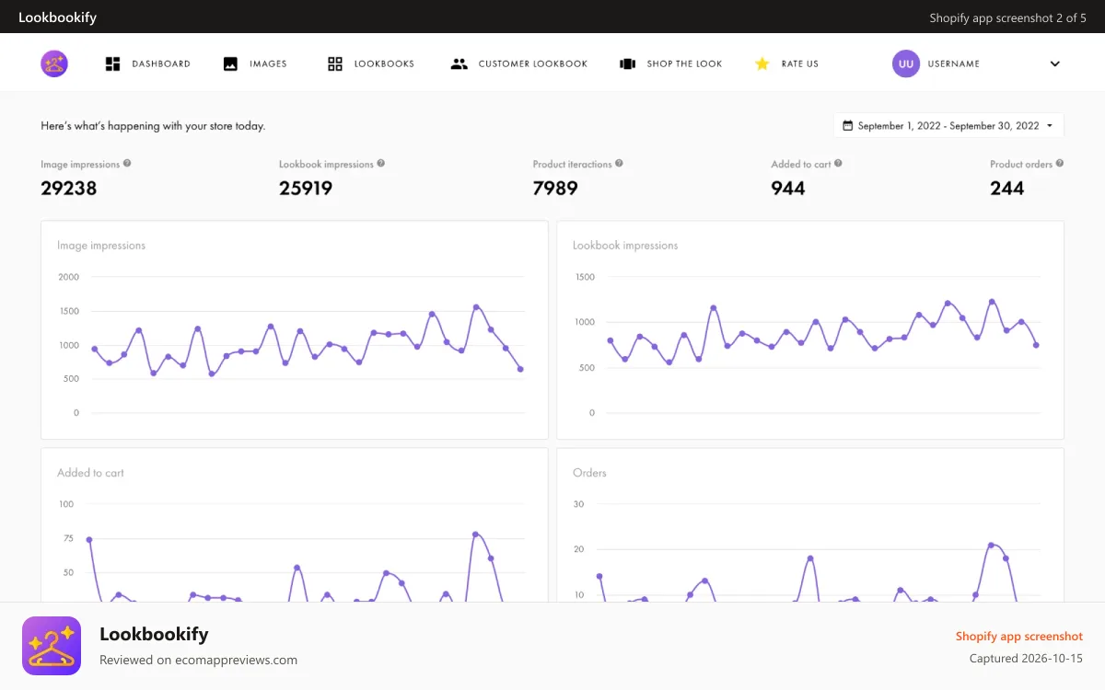Image resolution: width=1105 pixels, height=690 pixels.
Task: Click the highest peak point in Image impressions chart
Action: (476, 307)
